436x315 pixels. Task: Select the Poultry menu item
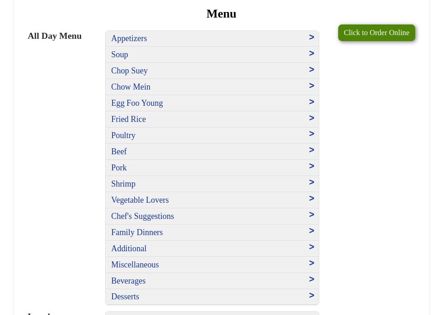click(123, 135)
